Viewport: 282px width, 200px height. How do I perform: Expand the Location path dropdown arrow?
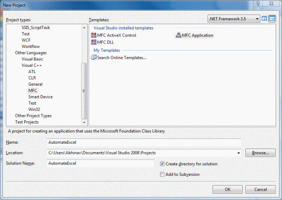pyautogui.click(x=238, y=153)
